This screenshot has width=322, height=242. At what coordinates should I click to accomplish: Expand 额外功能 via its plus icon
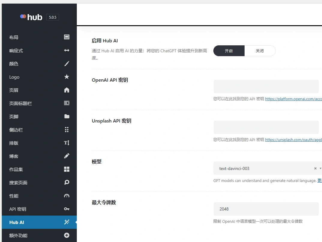tap(66, 235)
